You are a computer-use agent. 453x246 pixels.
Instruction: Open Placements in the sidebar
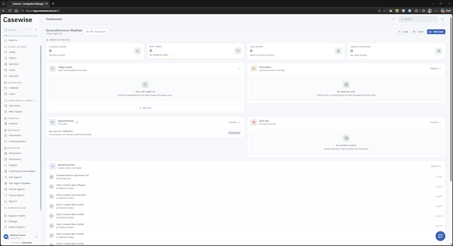point(14,160)
